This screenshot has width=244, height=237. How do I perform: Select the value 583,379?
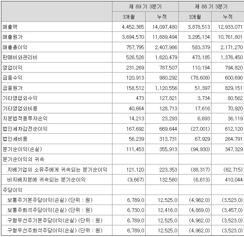pos(201,47)
